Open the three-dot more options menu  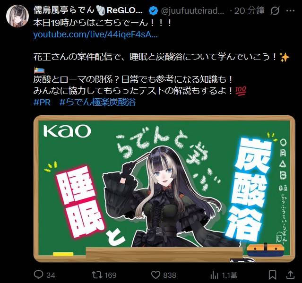[290, 11]
